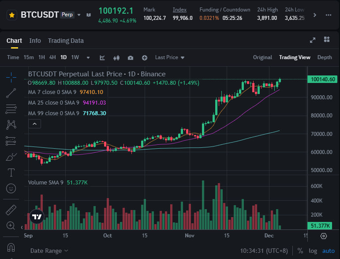Select the pattern drawing tool

11,125
